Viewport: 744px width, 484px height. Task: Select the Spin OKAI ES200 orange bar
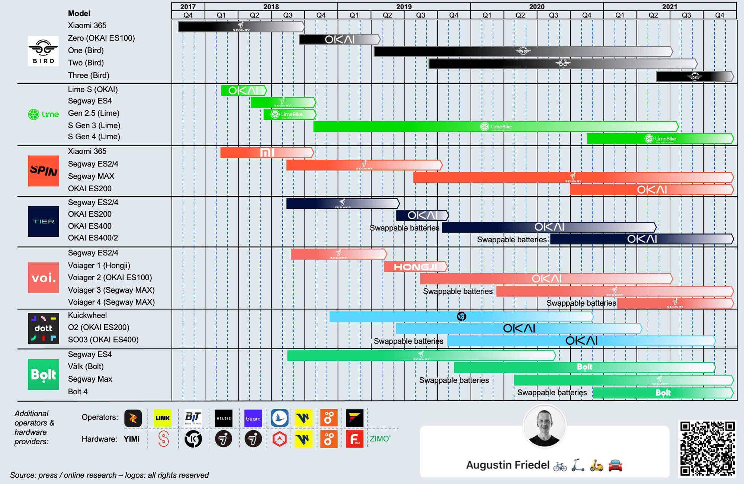point(652,190)
